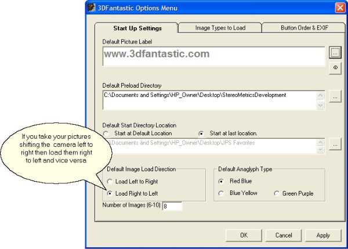Click the Default Picture Label text field
Viewport: 348px width, 249px height.
click(x=213, y=56)
